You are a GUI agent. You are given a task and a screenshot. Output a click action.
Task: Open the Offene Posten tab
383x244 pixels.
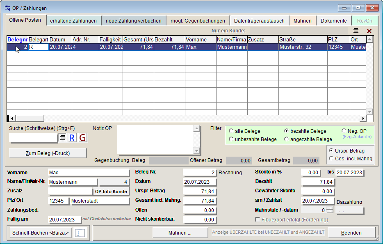coord(25,20)
